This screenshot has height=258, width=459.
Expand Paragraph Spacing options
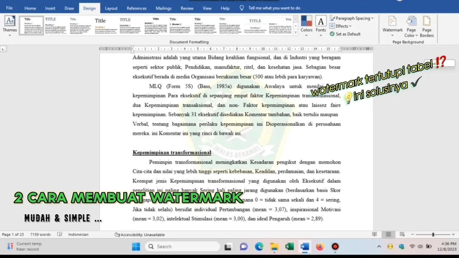click(351, 18)
